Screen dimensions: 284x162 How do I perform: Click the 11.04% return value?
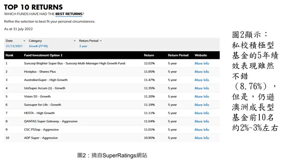click(x=149, y=122)
